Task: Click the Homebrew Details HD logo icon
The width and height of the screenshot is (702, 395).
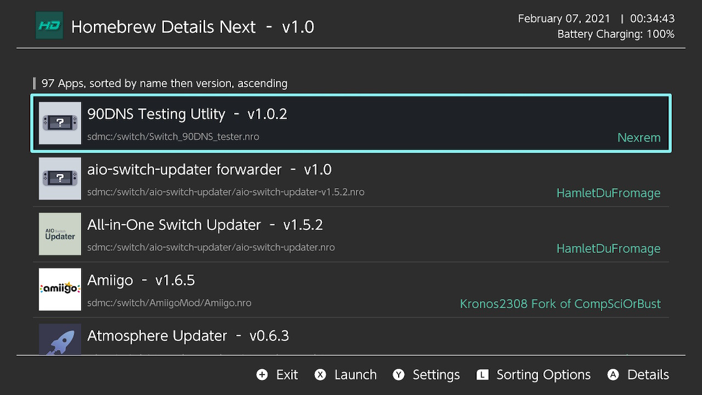Action: (49, 26)
